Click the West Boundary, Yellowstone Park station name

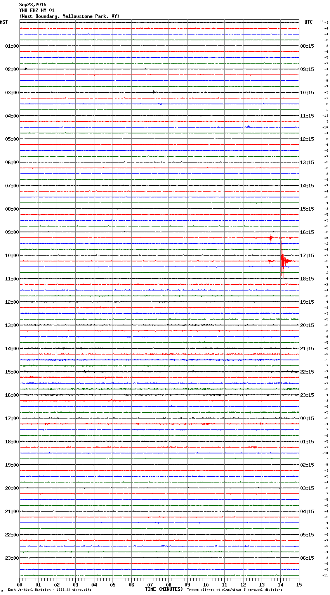(x=69, y=16)
